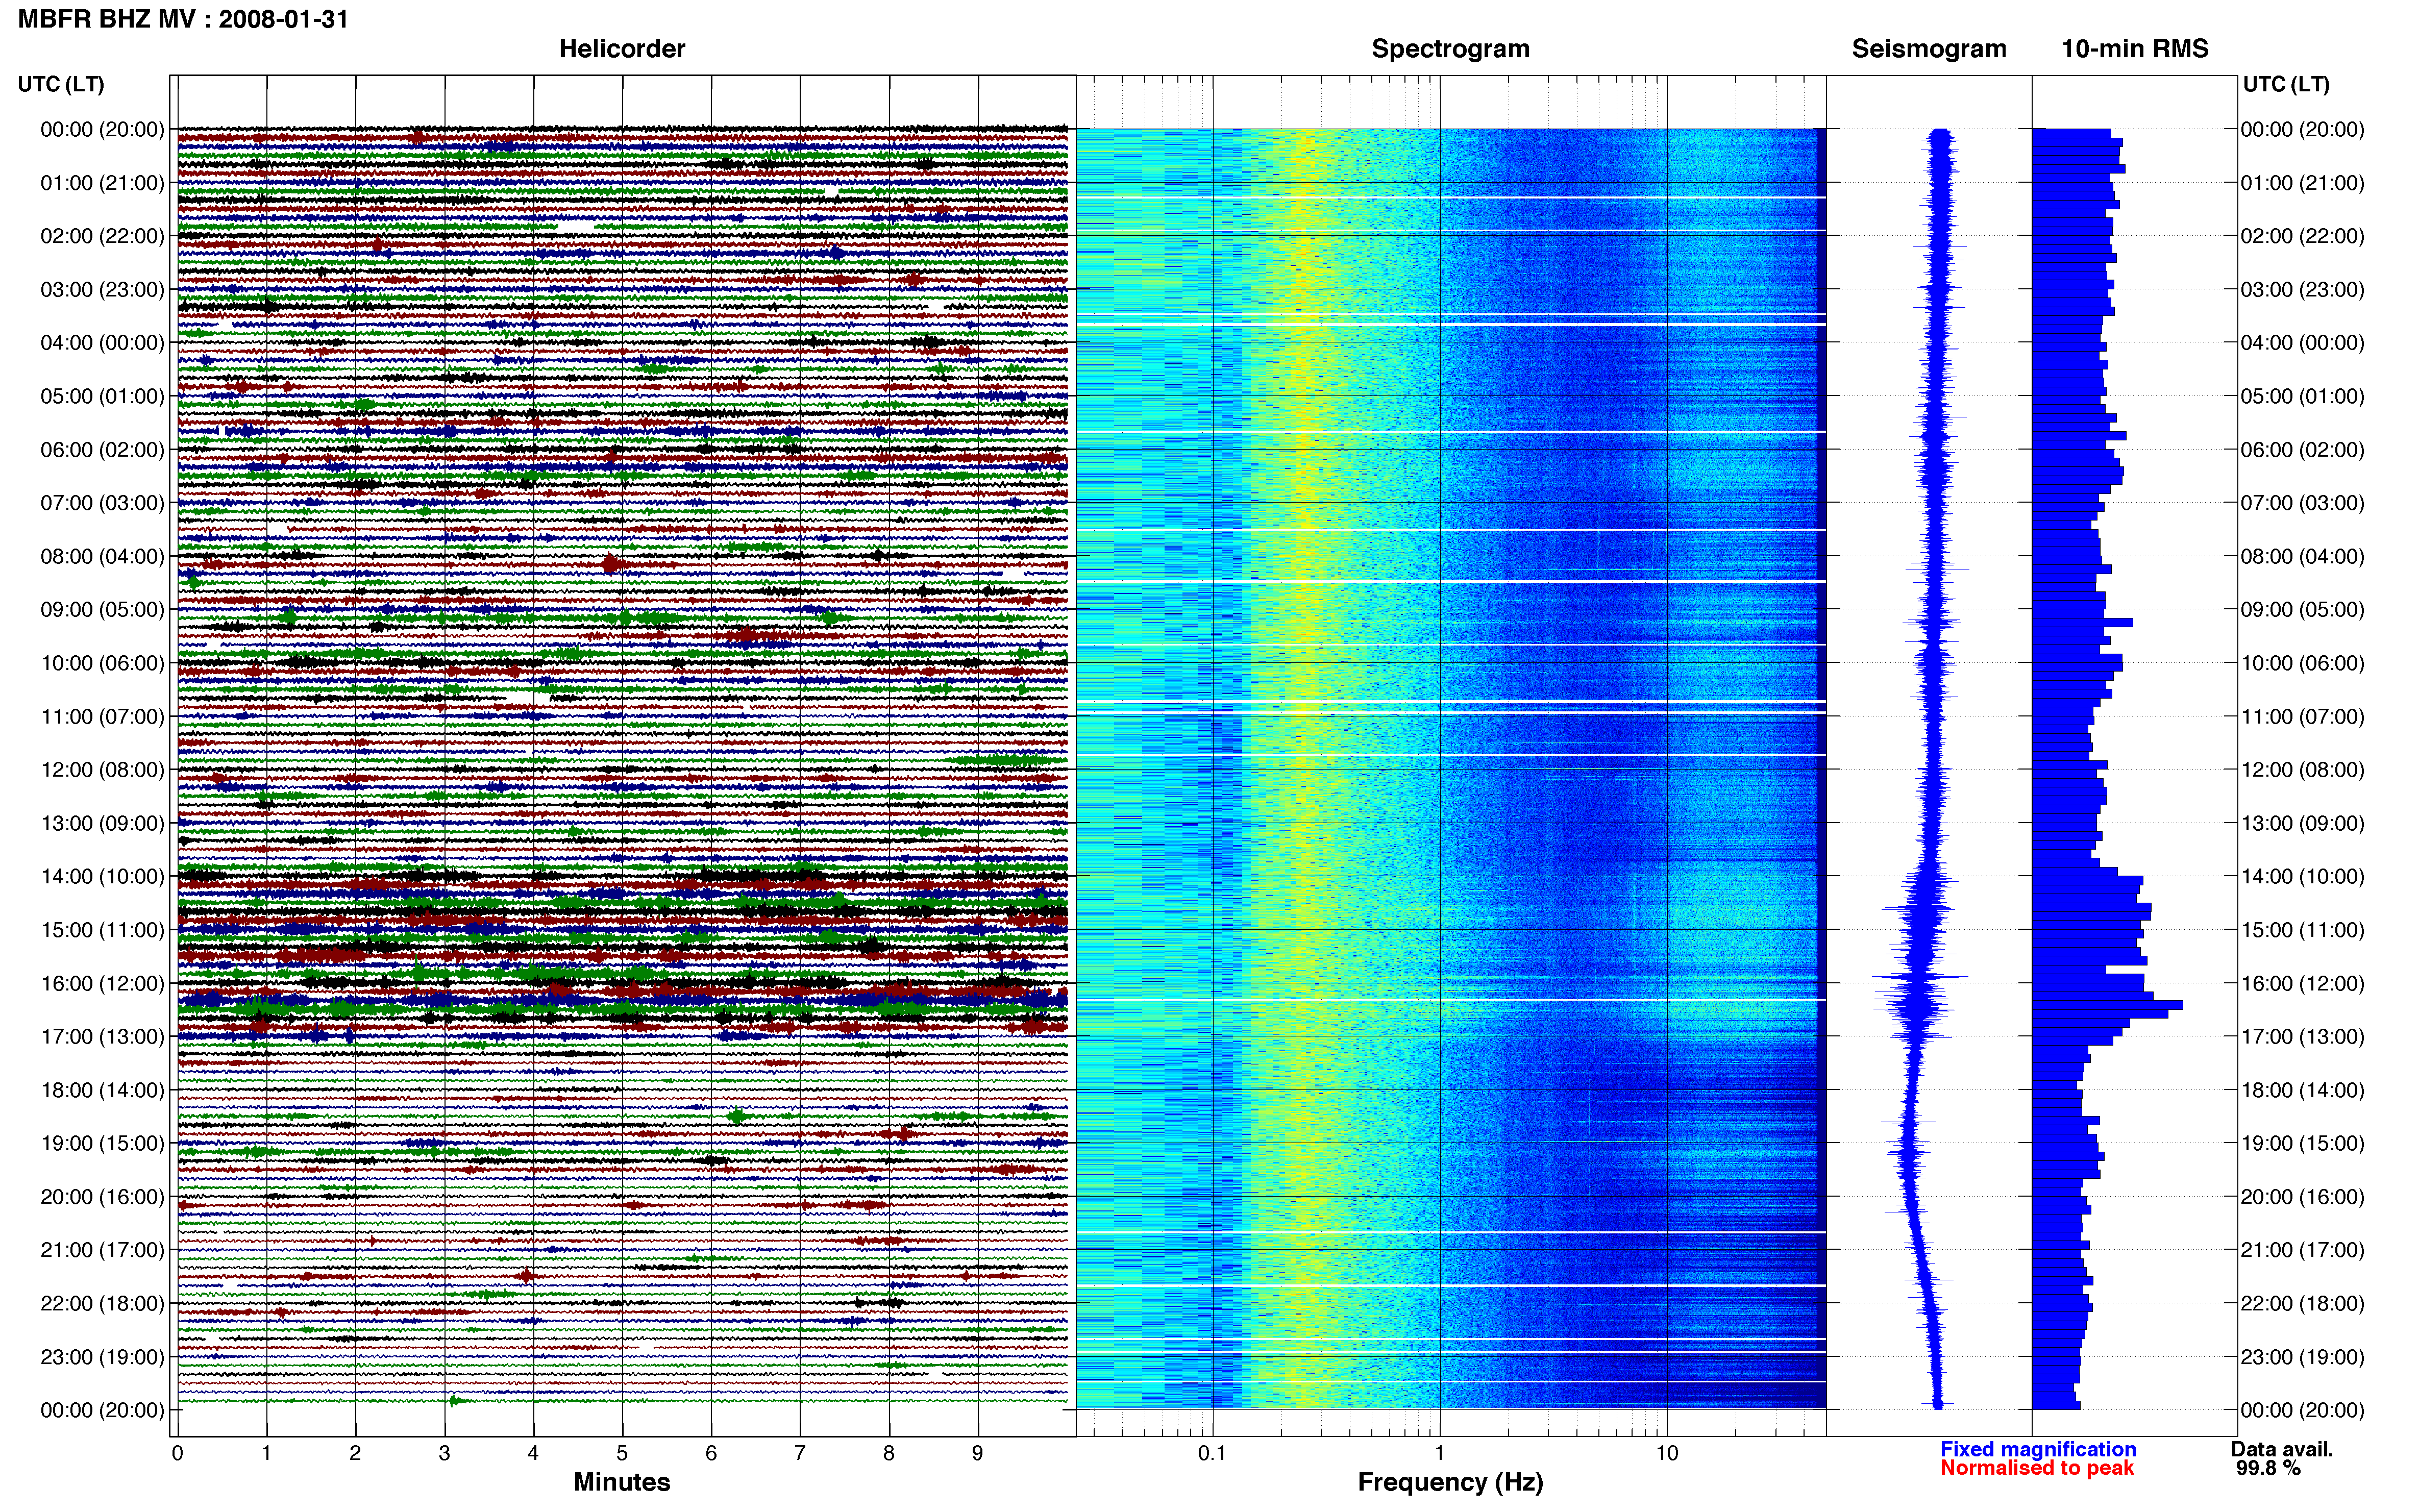Click the 'UTC (LT)' label next to the RMS panel
Viewport: 2419px width, 1512px height.
pyautogui.click(x=2286, y=84)
